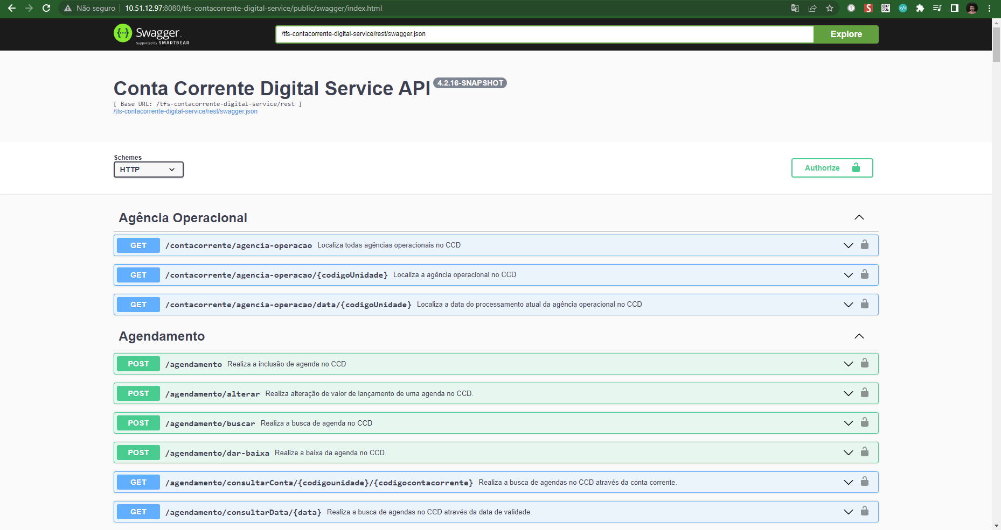Click lock on /agendamento/dar-baixa endpoint
Image resolution: width=1001 pixels, height=530 pixels.
point(864,452)
